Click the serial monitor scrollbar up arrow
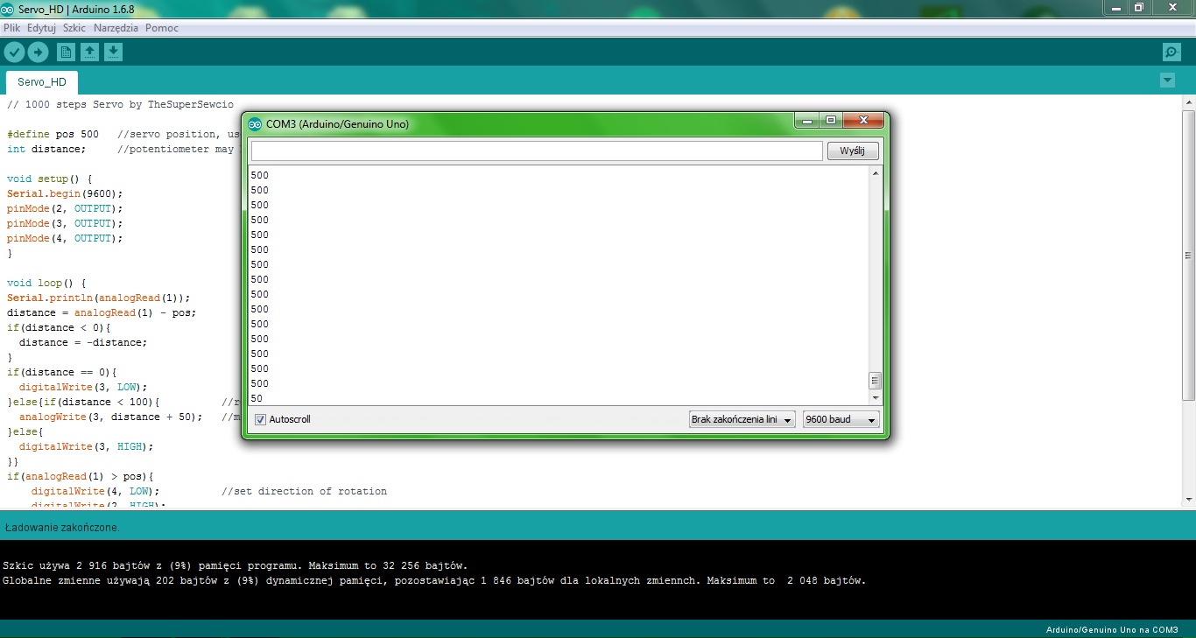The width and height of the screenshot is (1196, 638). 875,173
